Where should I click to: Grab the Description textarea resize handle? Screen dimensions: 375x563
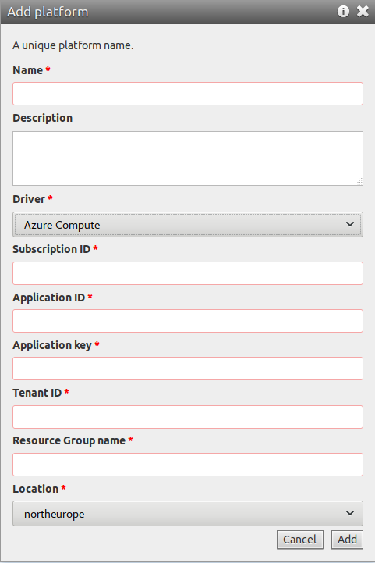(359, 182)
